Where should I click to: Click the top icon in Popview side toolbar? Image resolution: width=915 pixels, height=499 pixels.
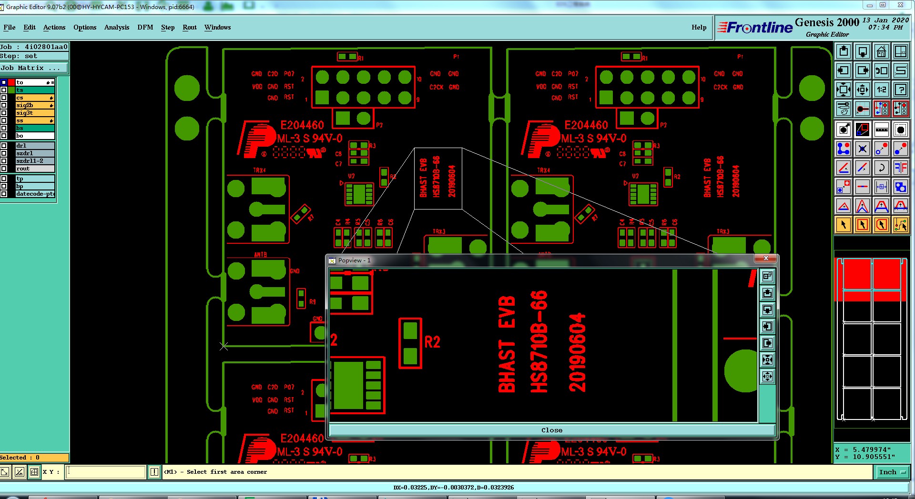pos(767,276)
